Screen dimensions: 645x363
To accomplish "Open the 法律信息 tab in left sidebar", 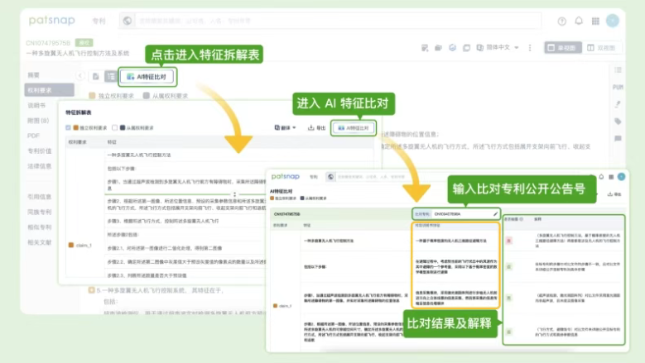I will tap(39, 165).
